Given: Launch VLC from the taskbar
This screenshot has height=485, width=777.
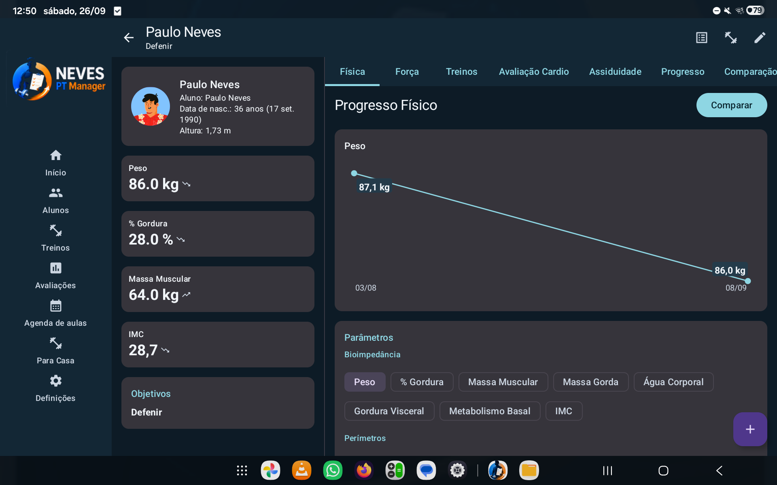Looking at the screenshot, I should [x=301, y=470].
